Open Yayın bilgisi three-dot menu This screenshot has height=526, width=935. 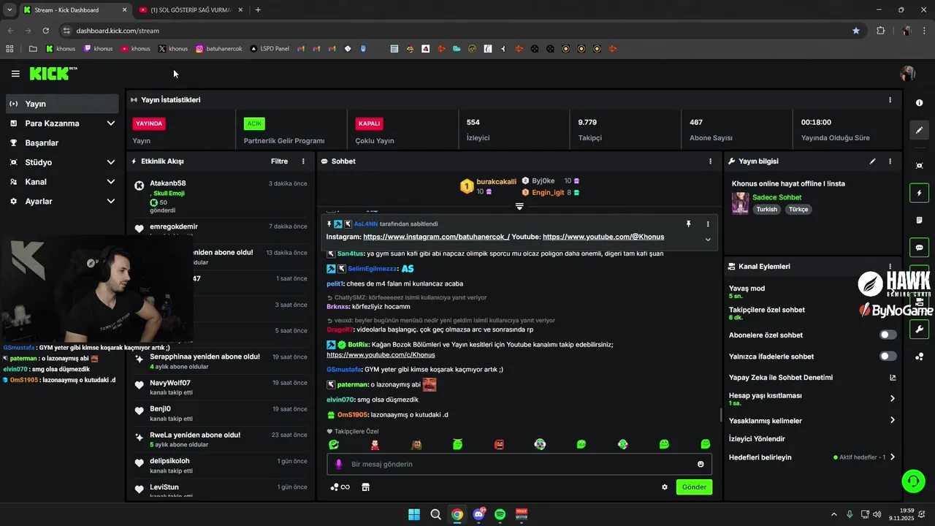click(x=890, y=161)
